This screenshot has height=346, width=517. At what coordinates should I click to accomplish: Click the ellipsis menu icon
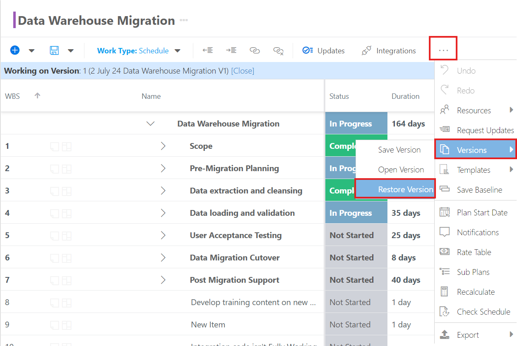tap(443, 50)
